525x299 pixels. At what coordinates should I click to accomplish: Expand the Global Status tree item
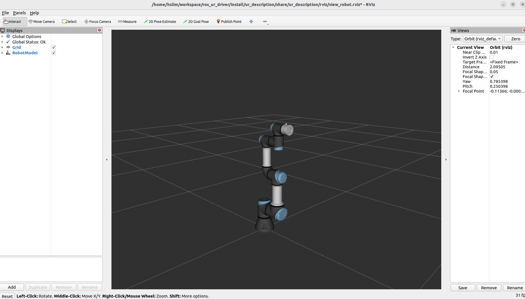(x=2, y=42)
